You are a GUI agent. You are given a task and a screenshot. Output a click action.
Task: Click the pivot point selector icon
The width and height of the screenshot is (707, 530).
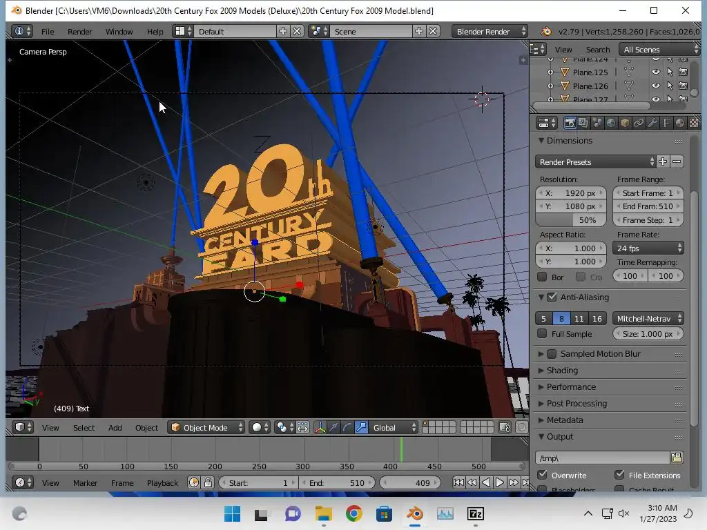tap(284, 427)
